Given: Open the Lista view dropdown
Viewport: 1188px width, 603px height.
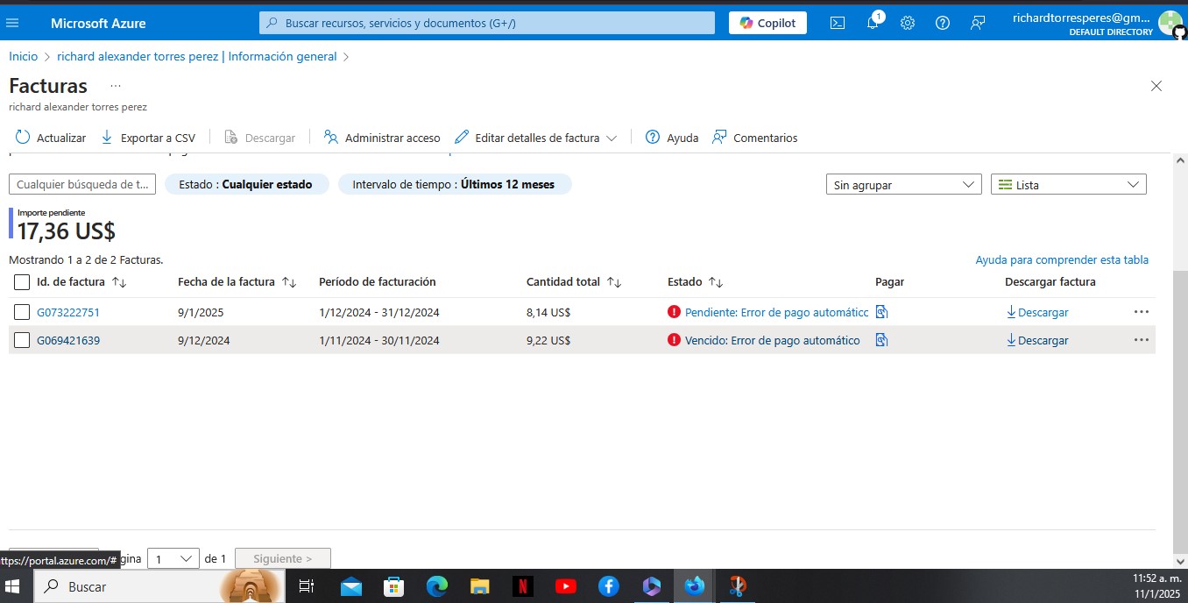Looking at the screenshot, I should (x=1068, y=185).
